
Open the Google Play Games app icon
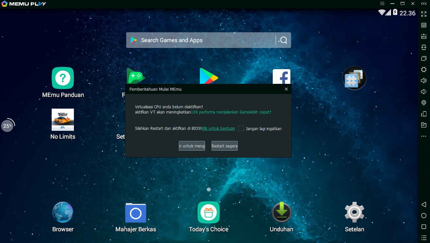pos(136,76)
